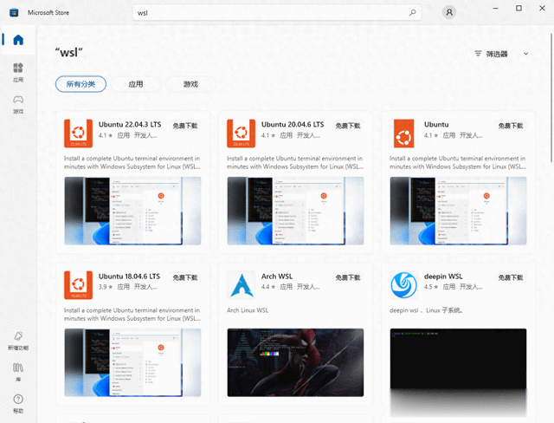
Task: Open the Home page in sidebar
Action: tap(18, 40)
